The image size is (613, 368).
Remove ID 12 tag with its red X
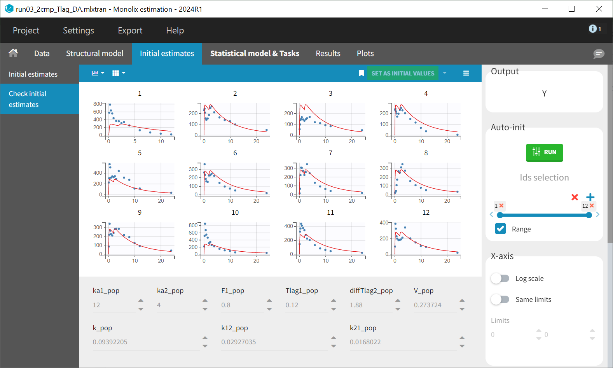coord(592,206)
